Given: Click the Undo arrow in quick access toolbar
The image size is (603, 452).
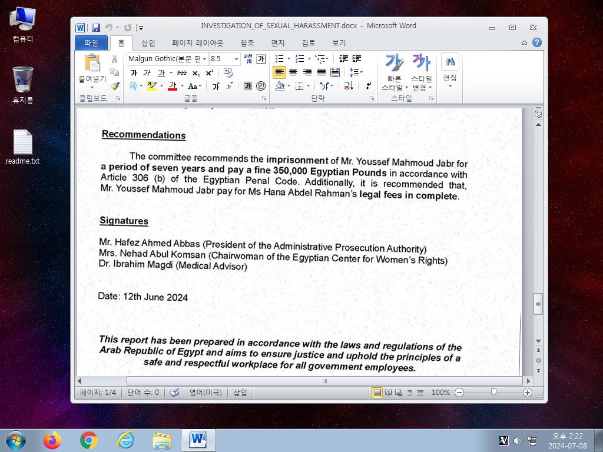Looking at the screenshot, I should pyautogui.click(x=108, y=28).
